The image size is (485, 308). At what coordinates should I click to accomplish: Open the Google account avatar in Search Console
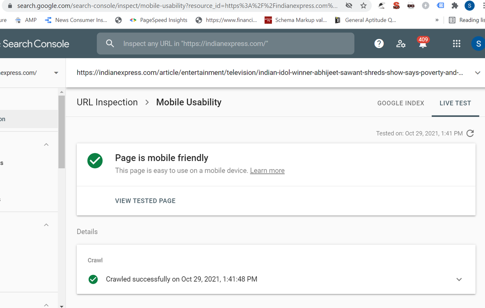point(478,44)
